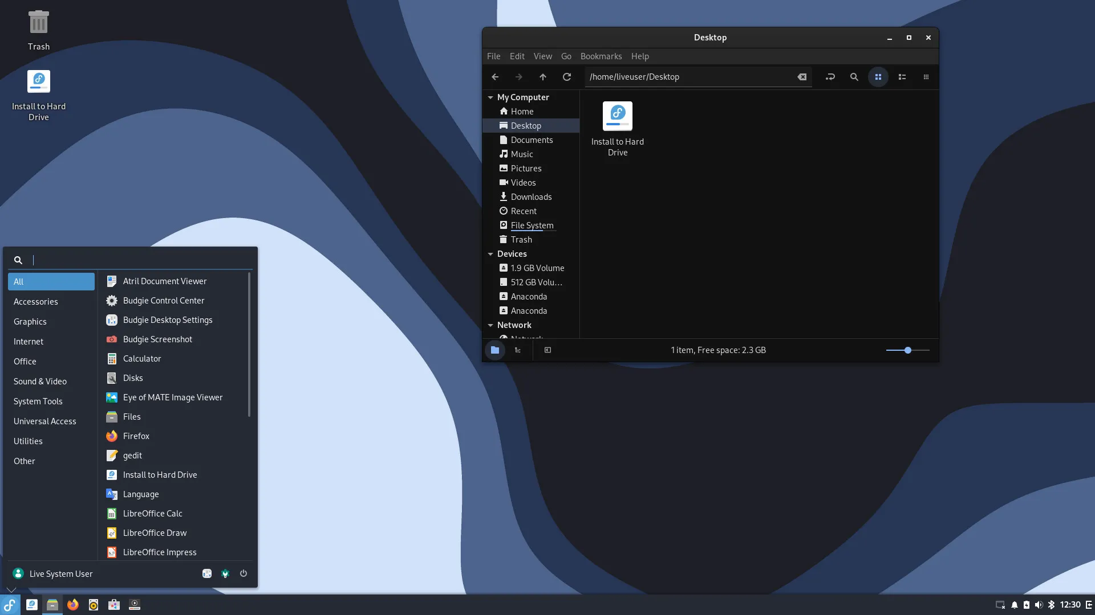
Task: Clear the path field with backspace icon
Action: (x=802, y=77)
